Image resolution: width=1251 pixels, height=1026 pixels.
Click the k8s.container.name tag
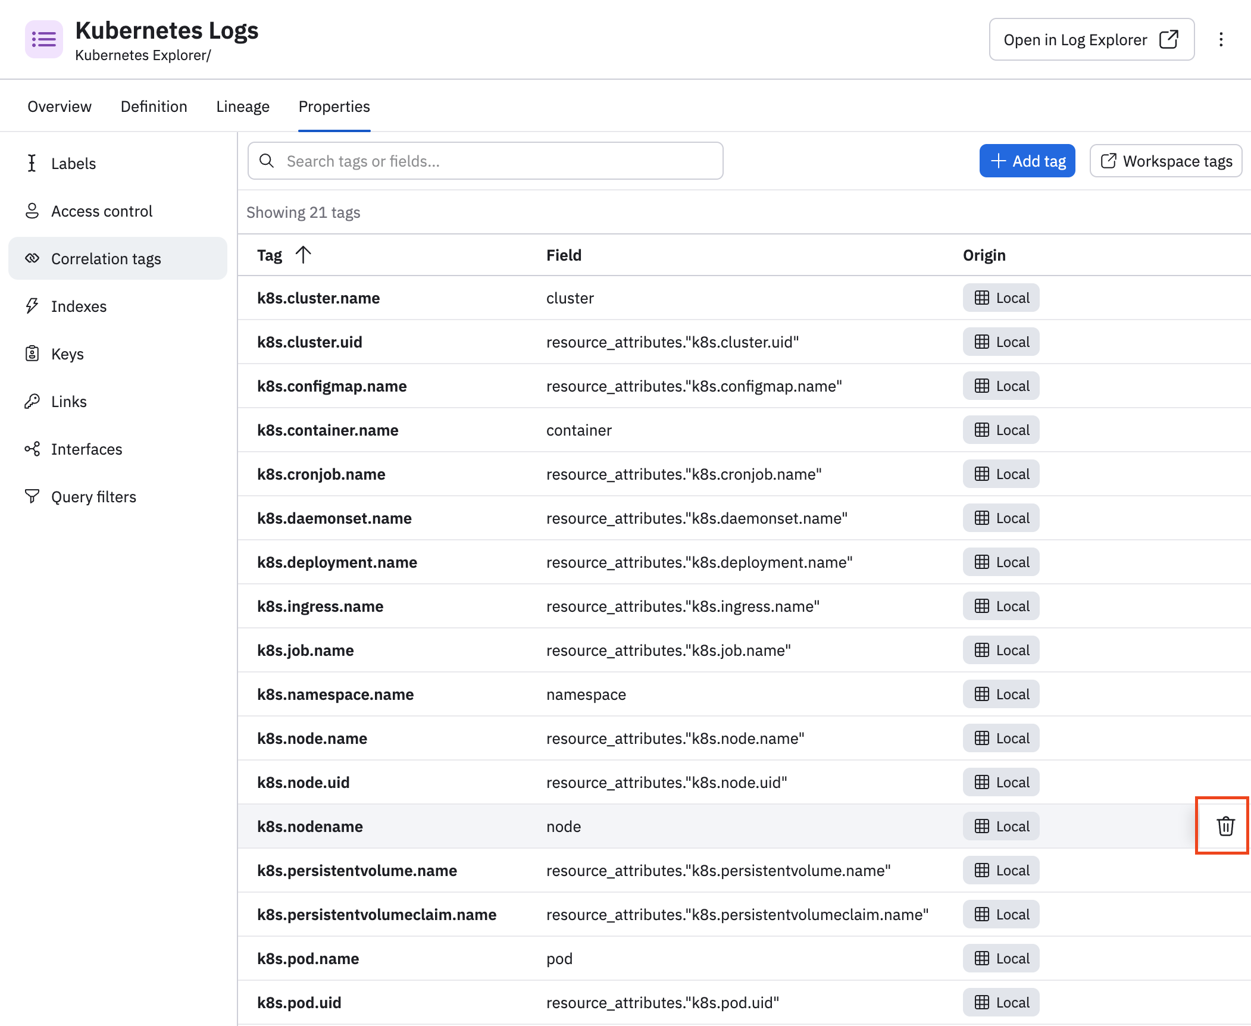pyautogui.click(x=327, y=430)
